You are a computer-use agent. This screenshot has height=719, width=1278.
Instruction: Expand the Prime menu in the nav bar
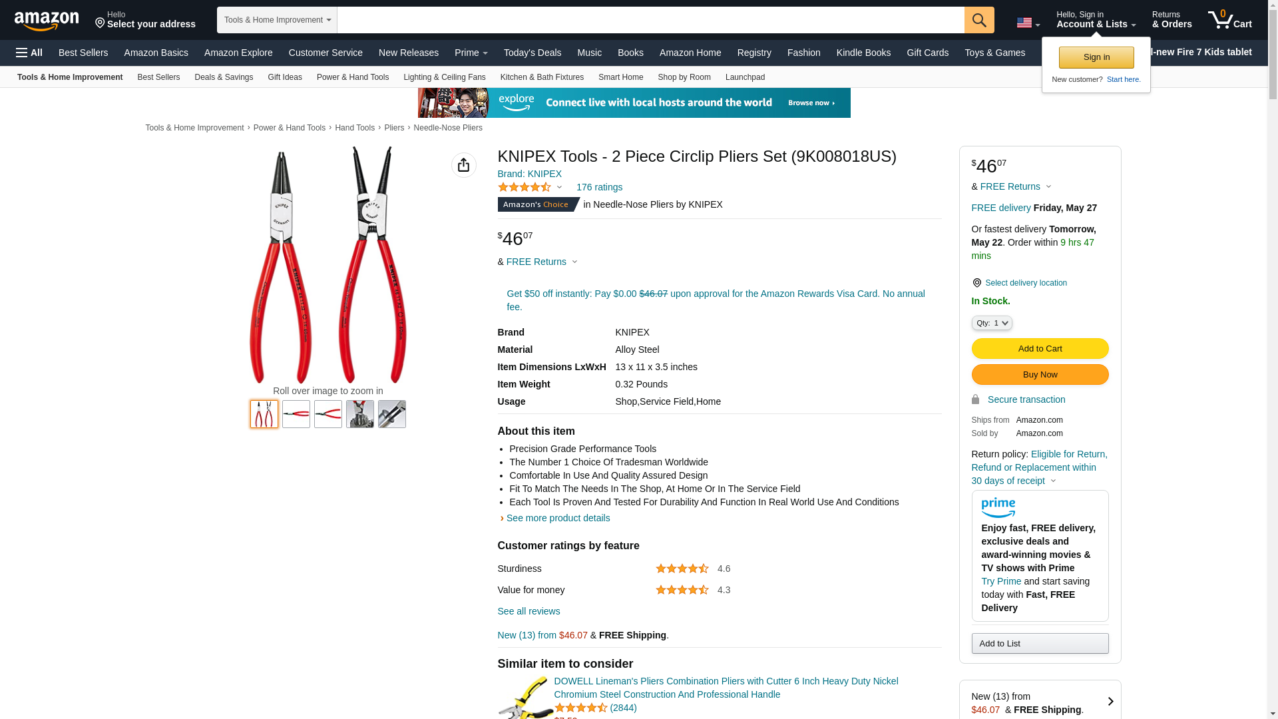point(471,53)
